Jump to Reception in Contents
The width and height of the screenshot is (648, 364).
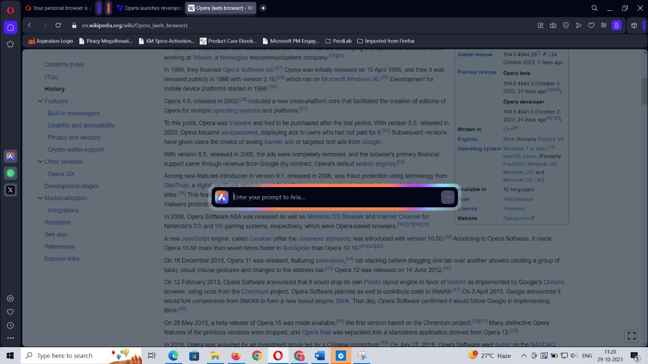tap(58, 222)
